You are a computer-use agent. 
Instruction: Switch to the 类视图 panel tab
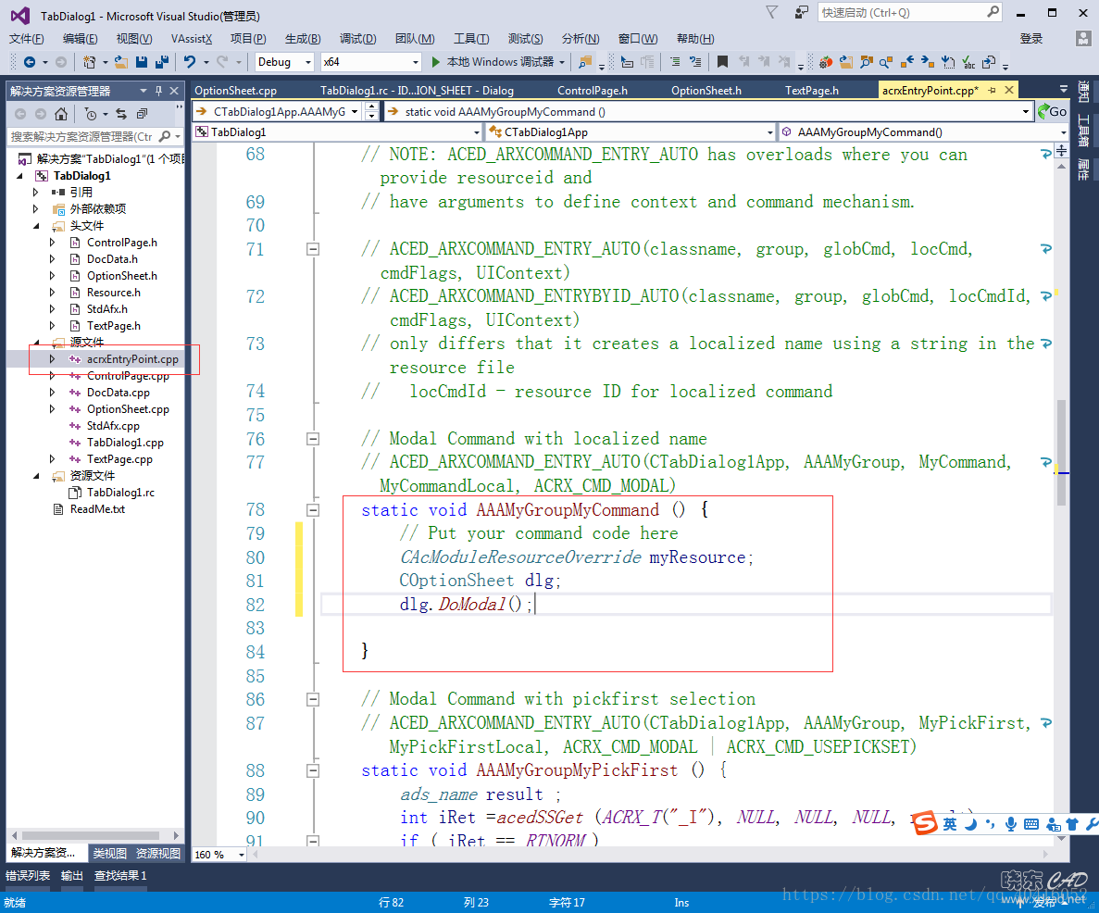click(x=110, y=854)
